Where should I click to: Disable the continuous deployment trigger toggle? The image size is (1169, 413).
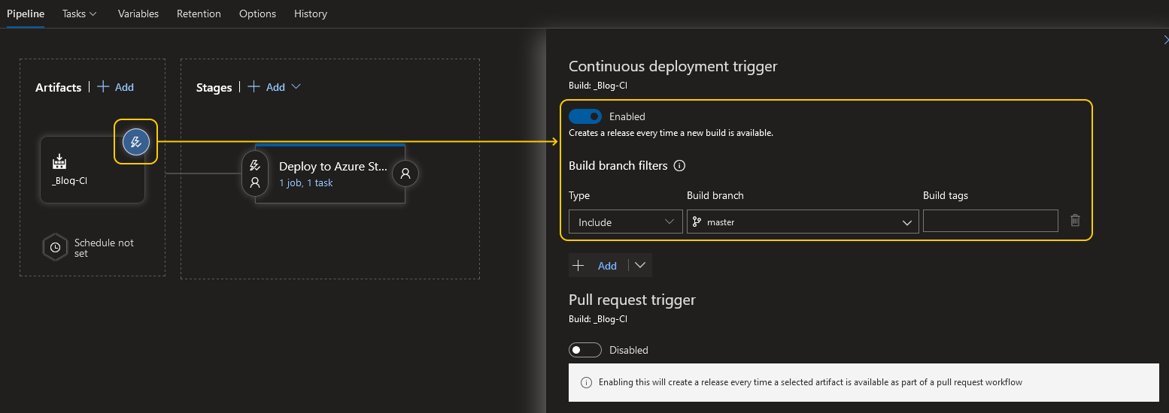coord(585,116)
